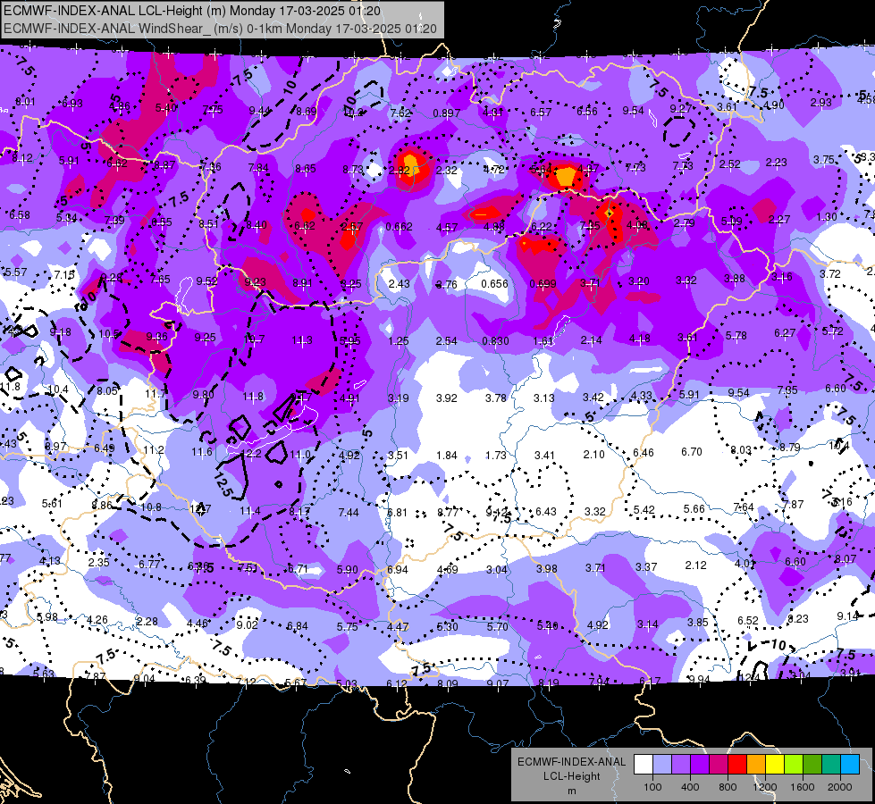The width and height of the screenshot is (875, 804).
Task: Click the yellow legend swatch right of 1200
Action: (x=775, y=765)
